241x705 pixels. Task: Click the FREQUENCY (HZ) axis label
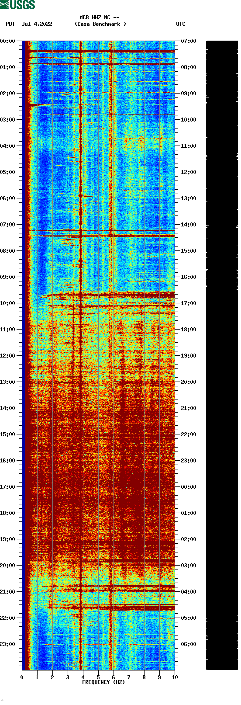click(103, 682)
